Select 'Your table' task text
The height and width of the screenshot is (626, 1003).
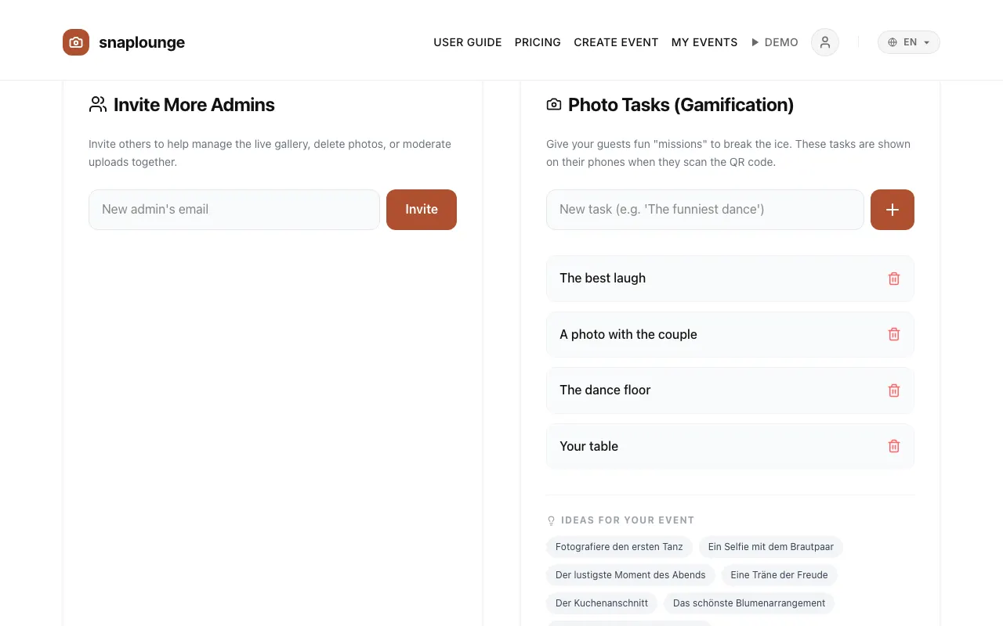coord(589,446)
